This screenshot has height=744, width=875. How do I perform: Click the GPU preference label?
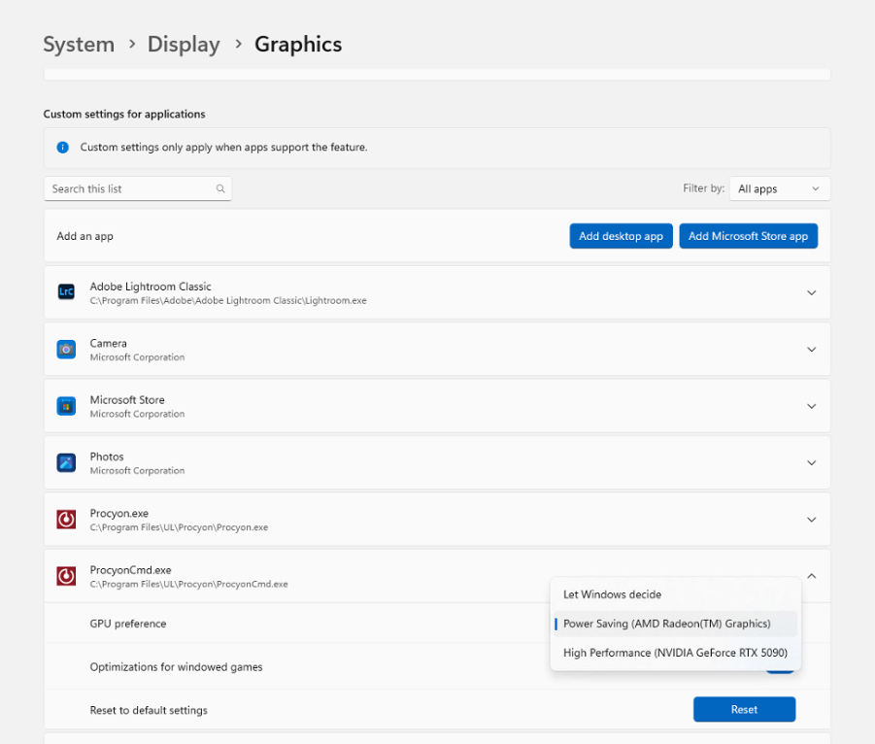128,624
